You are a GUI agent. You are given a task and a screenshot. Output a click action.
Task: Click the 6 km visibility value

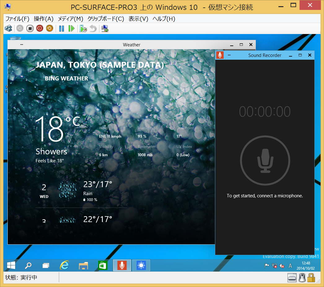pos(103,155)
